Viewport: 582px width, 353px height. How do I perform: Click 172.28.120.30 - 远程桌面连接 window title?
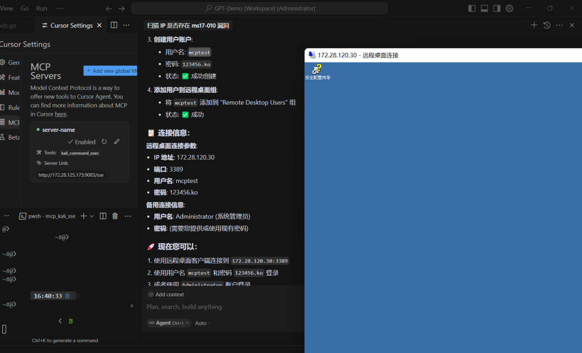pyautogui.click(x=358, y=55)
